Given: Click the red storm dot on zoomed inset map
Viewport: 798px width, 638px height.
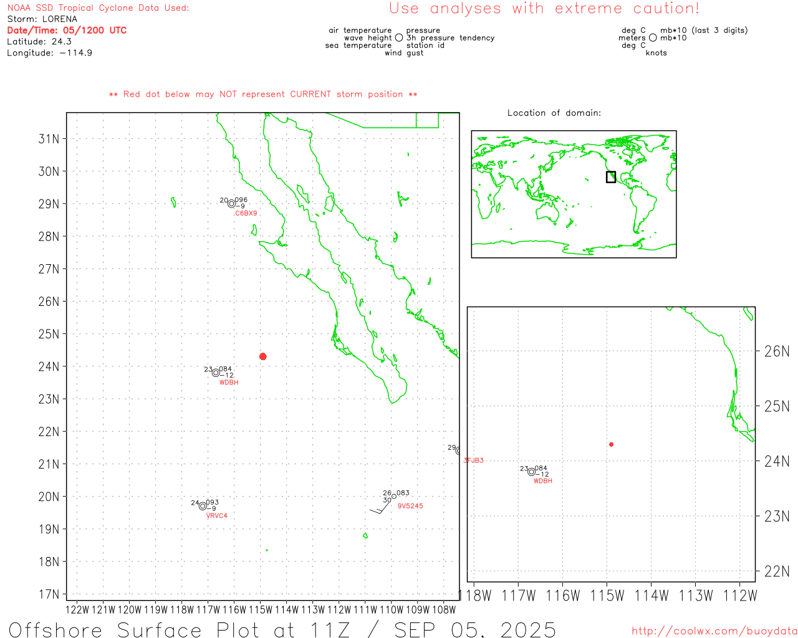Looking at the screenshot, I should [x=611, y=444].
